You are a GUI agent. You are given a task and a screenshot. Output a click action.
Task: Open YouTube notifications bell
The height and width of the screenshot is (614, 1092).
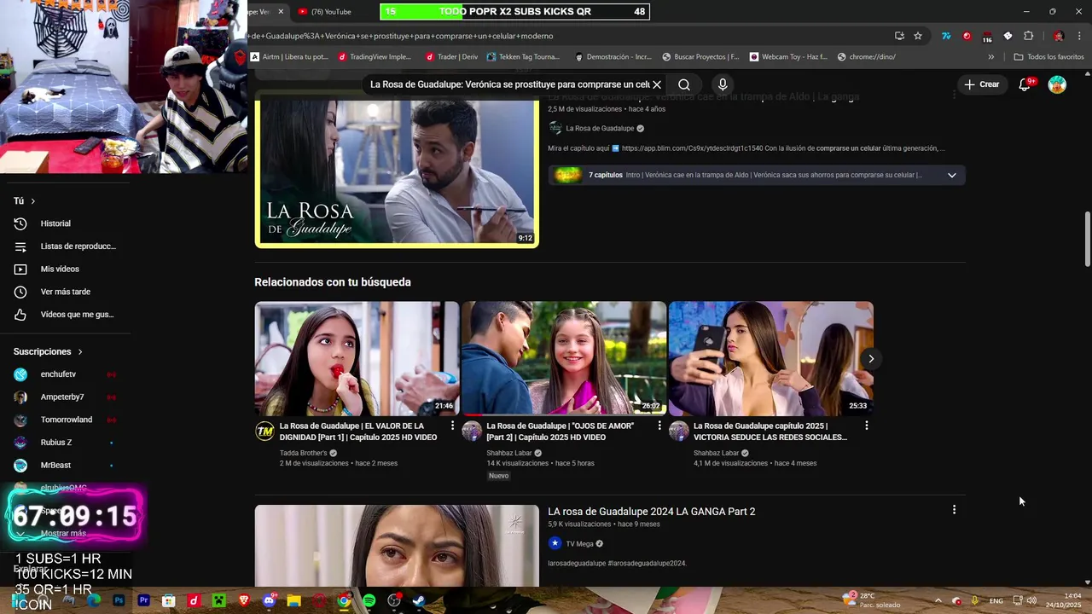pos(1025,84)
